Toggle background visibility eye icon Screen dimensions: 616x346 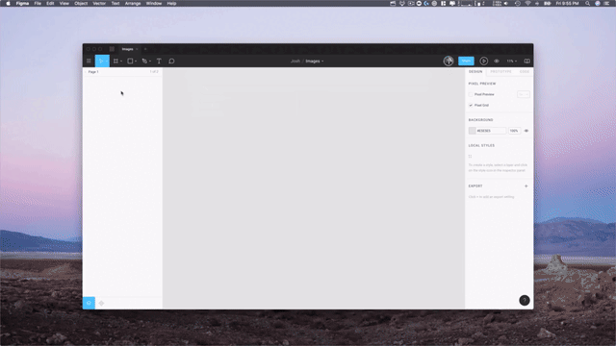pyautogui.click(x=526, y=131)
